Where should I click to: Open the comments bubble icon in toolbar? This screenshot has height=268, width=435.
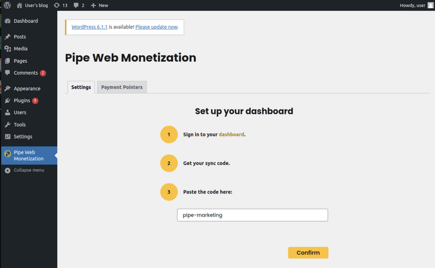pos(76,5)
